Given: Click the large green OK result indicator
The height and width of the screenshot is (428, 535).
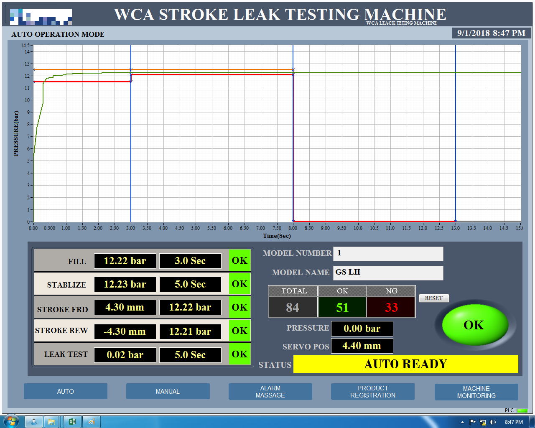Looking at the screenshot, I should 475,325.
